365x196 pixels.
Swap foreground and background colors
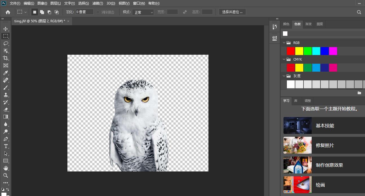(x=8, y=190)
